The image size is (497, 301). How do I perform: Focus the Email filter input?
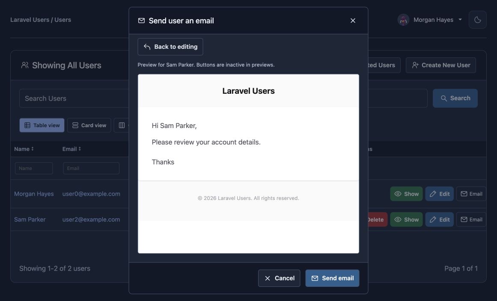[91, 168]
